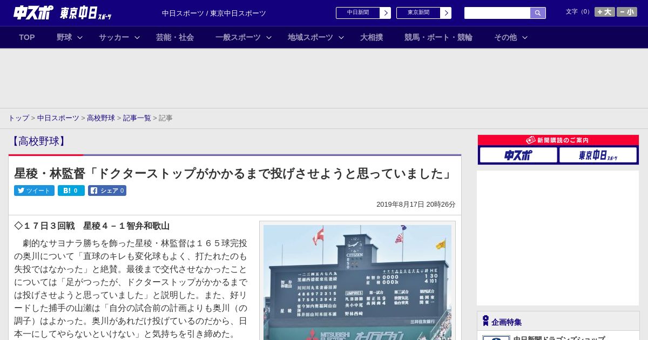The width and height of the screenshot is (648, 340).
Task: Share article with ツイート button
Action: (x=34, y=191)
